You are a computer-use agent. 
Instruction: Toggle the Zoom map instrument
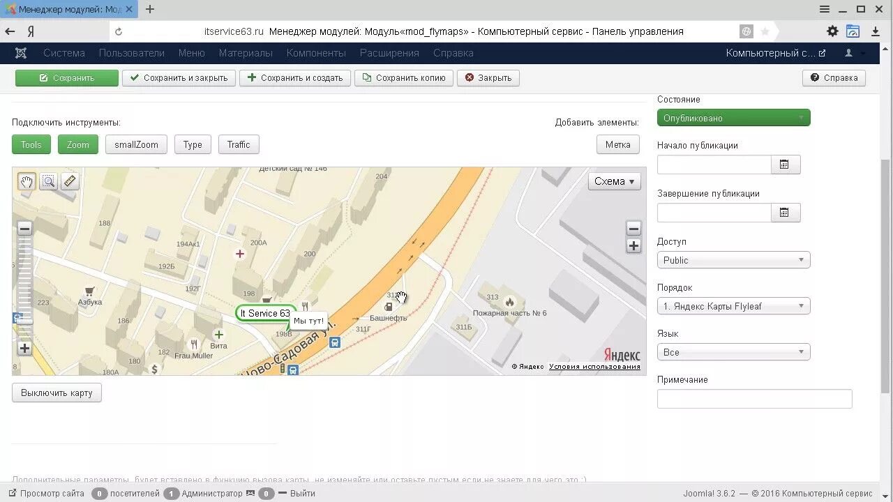tap(78, 144)
